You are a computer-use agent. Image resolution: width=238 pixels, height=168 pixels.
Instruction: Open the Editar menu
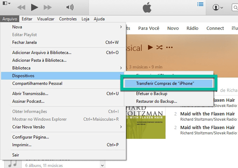(x=27, y=19)
